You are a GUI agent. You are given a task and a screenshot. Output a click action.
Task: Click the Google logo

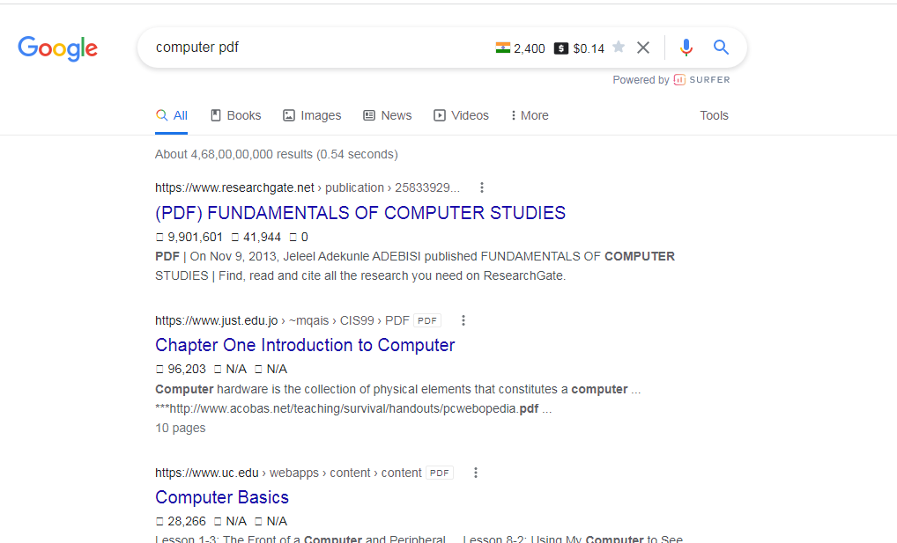58,48
